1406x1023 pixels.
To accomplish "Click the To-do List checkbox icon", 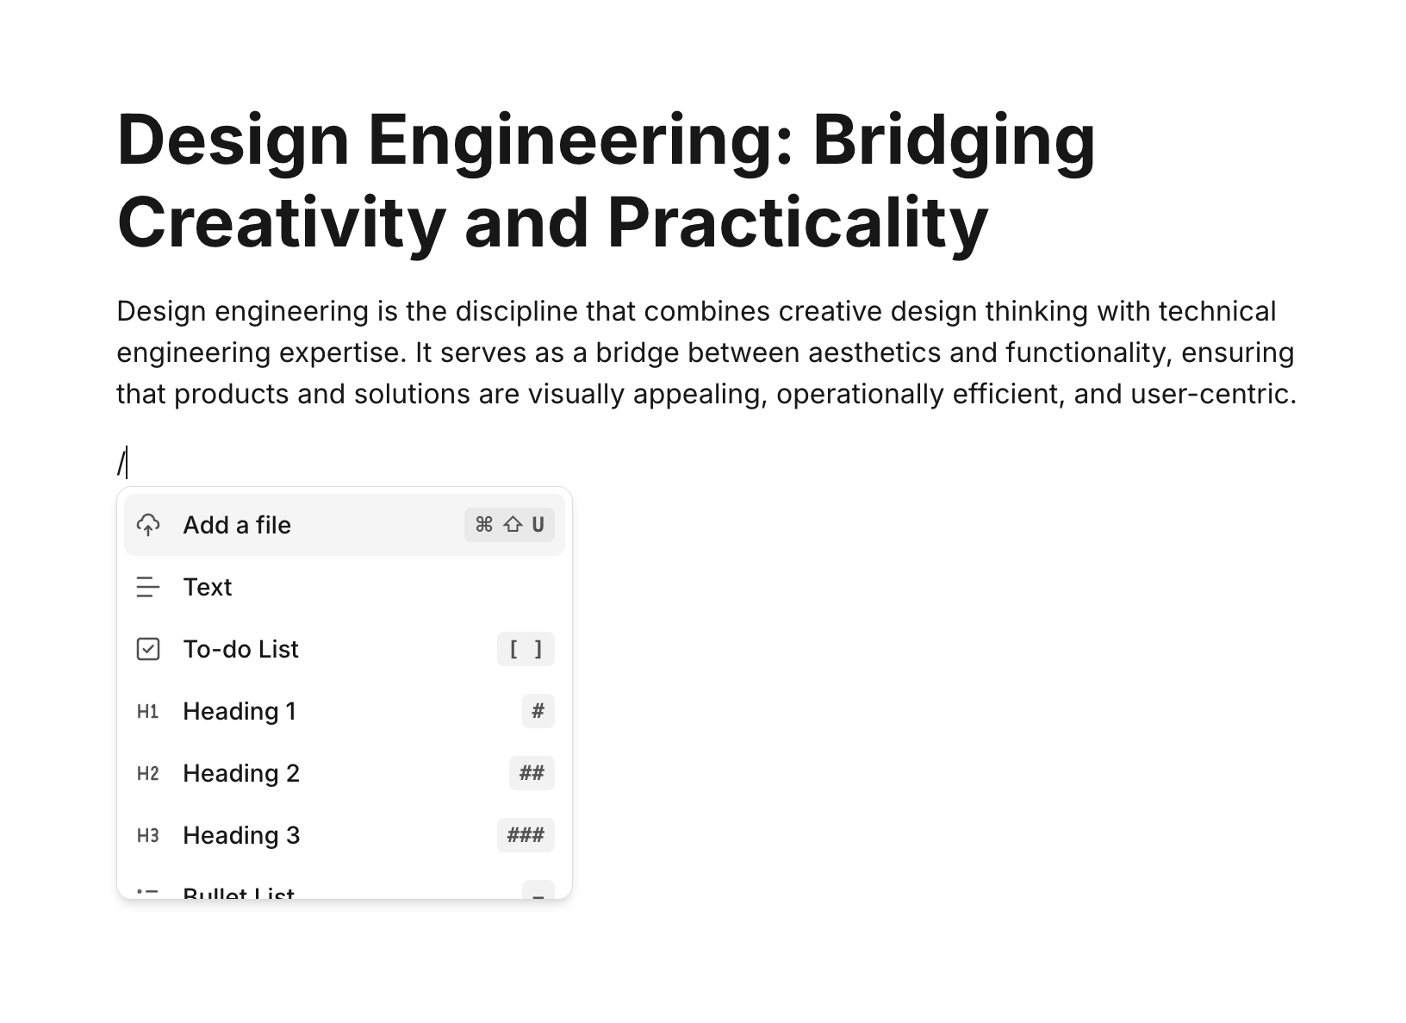I will [148, 649].
